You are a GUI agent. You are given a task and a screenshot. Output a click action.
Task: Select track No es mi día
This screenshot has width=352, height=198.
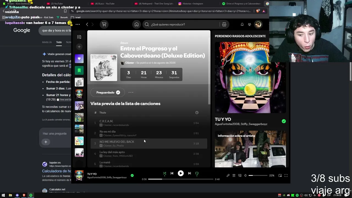tap(149, 133)
